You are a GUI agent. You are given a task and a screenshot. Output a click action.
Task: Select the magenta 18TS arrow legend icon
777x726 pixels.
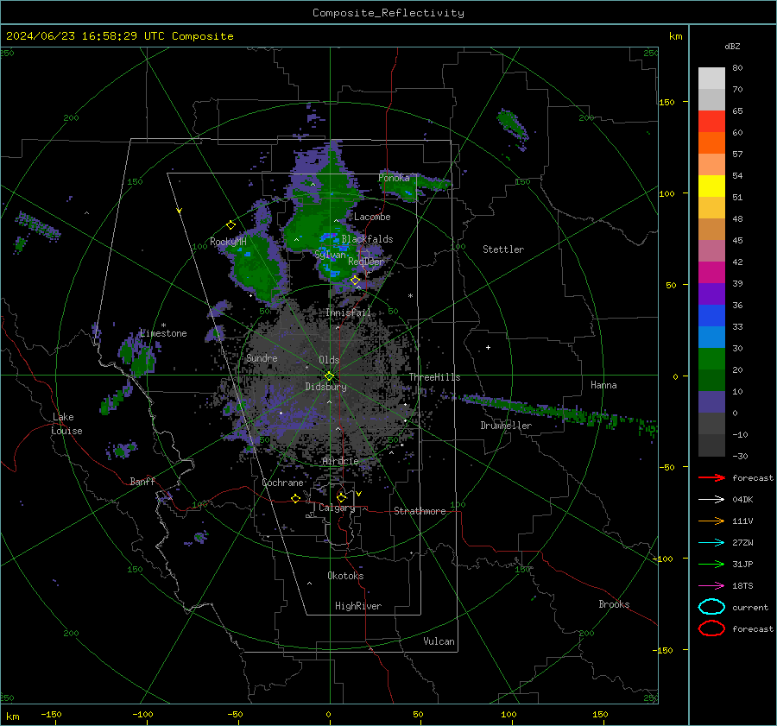point(711,586)
